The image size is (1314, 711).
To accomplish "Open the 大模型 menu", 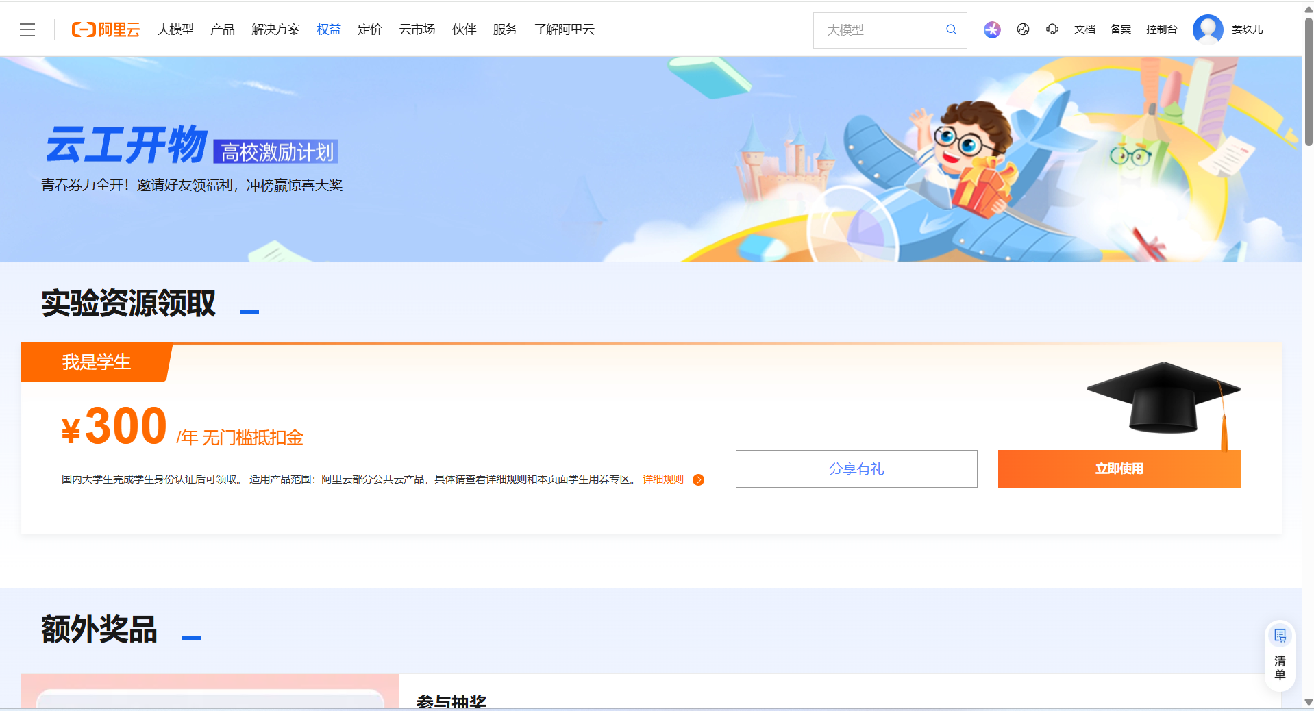I will [x=175, y=29].
